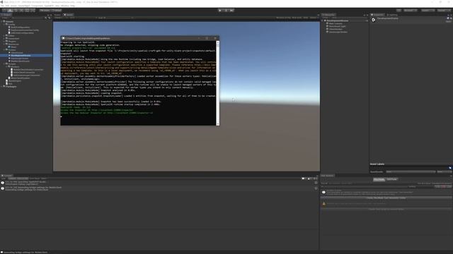Open the SpatialOS menu

tap(49, 6)
